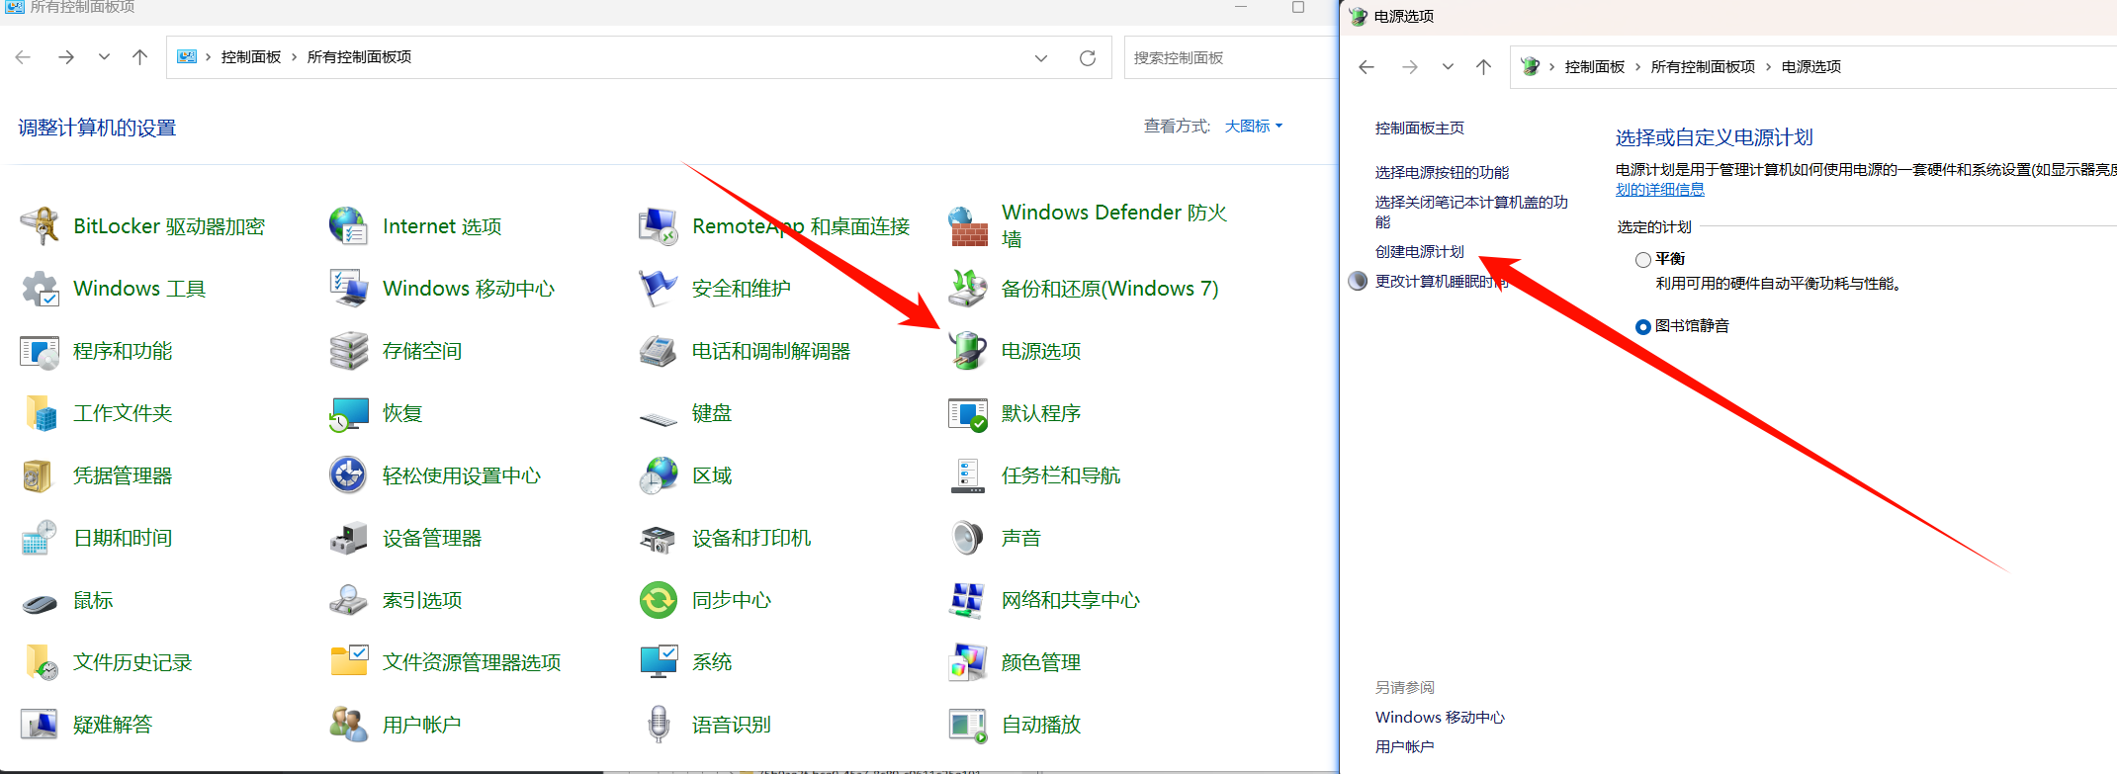
Task: Open Ease of Access Center (轻松使用设置中心) icon
Action: point(348,475)
